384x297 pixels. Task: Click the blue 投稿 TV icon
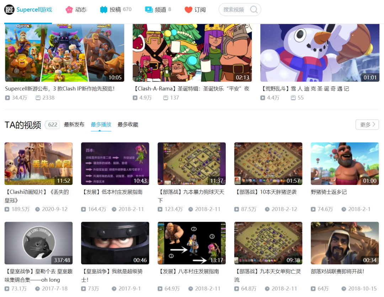[103, 10]
